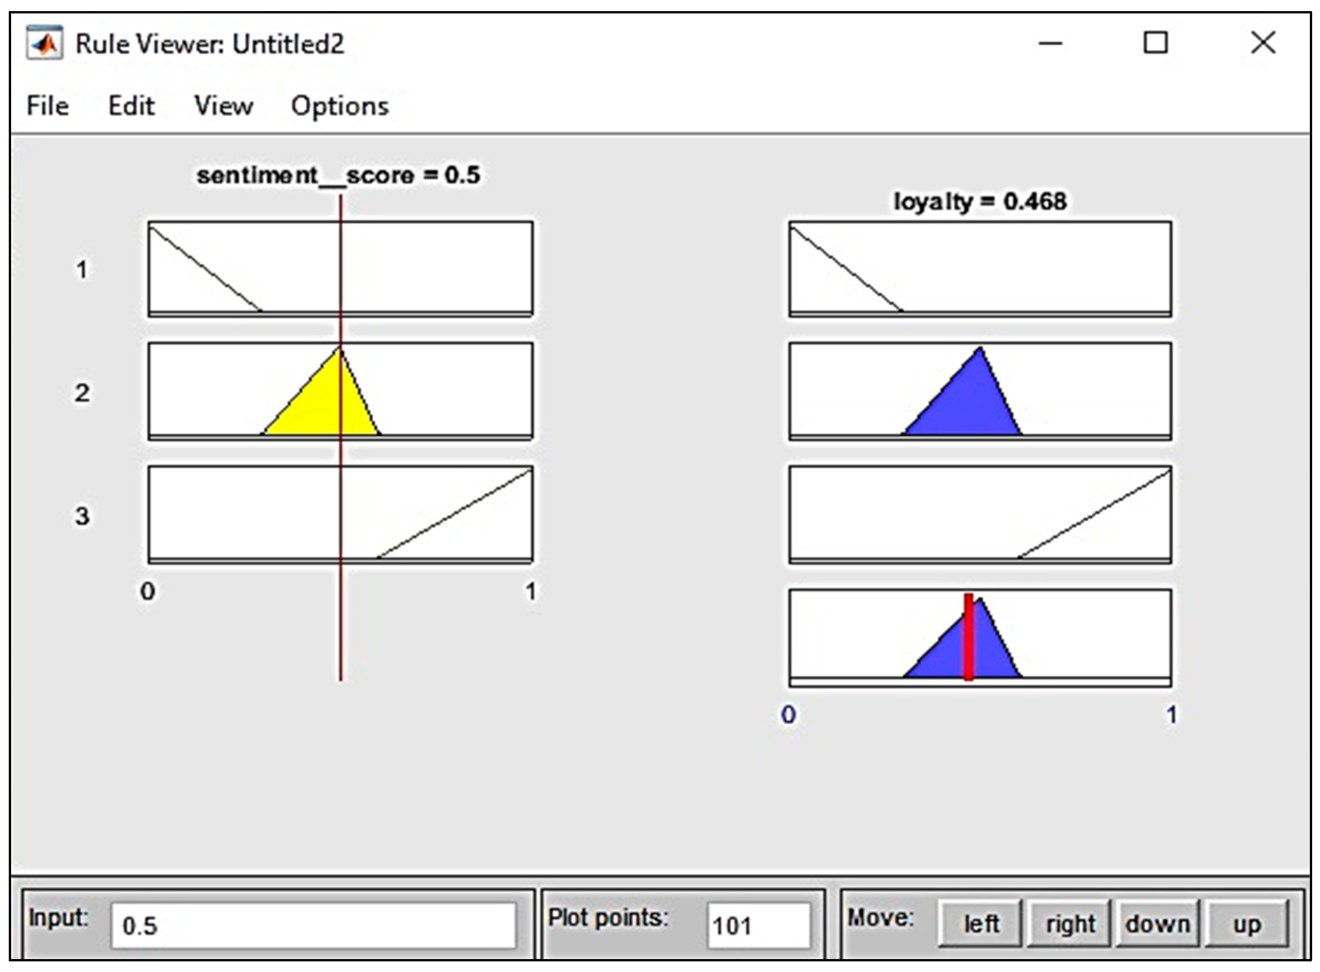The image size is (1320, 972).
Task: Click the red defuzzified loyalty output marker
Action: [968, 637]
